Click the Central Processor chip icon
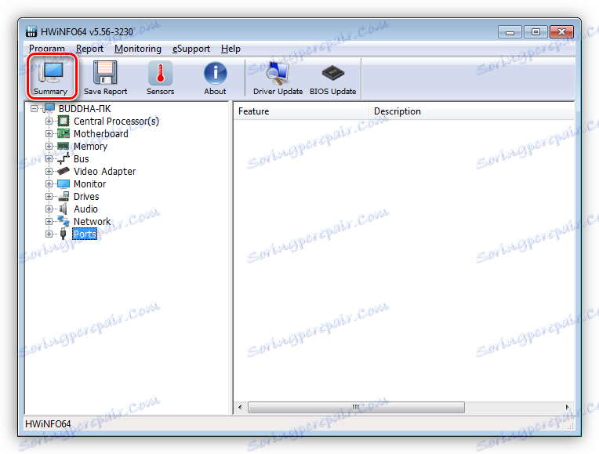This screenshot has height=454, width=599. (x=64, y=121)
